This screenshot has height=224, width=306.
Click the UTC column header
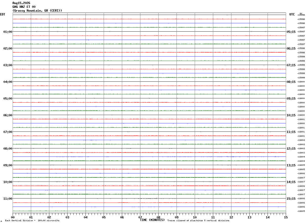pos(292,14)
